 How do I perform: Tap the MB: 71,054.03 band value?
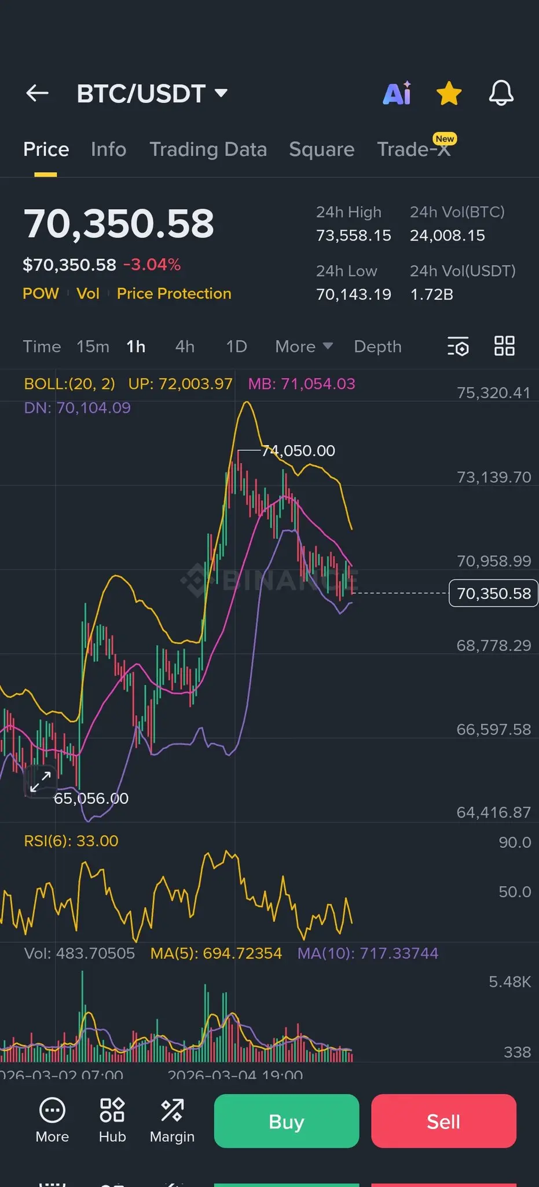(x=302, y=384)
